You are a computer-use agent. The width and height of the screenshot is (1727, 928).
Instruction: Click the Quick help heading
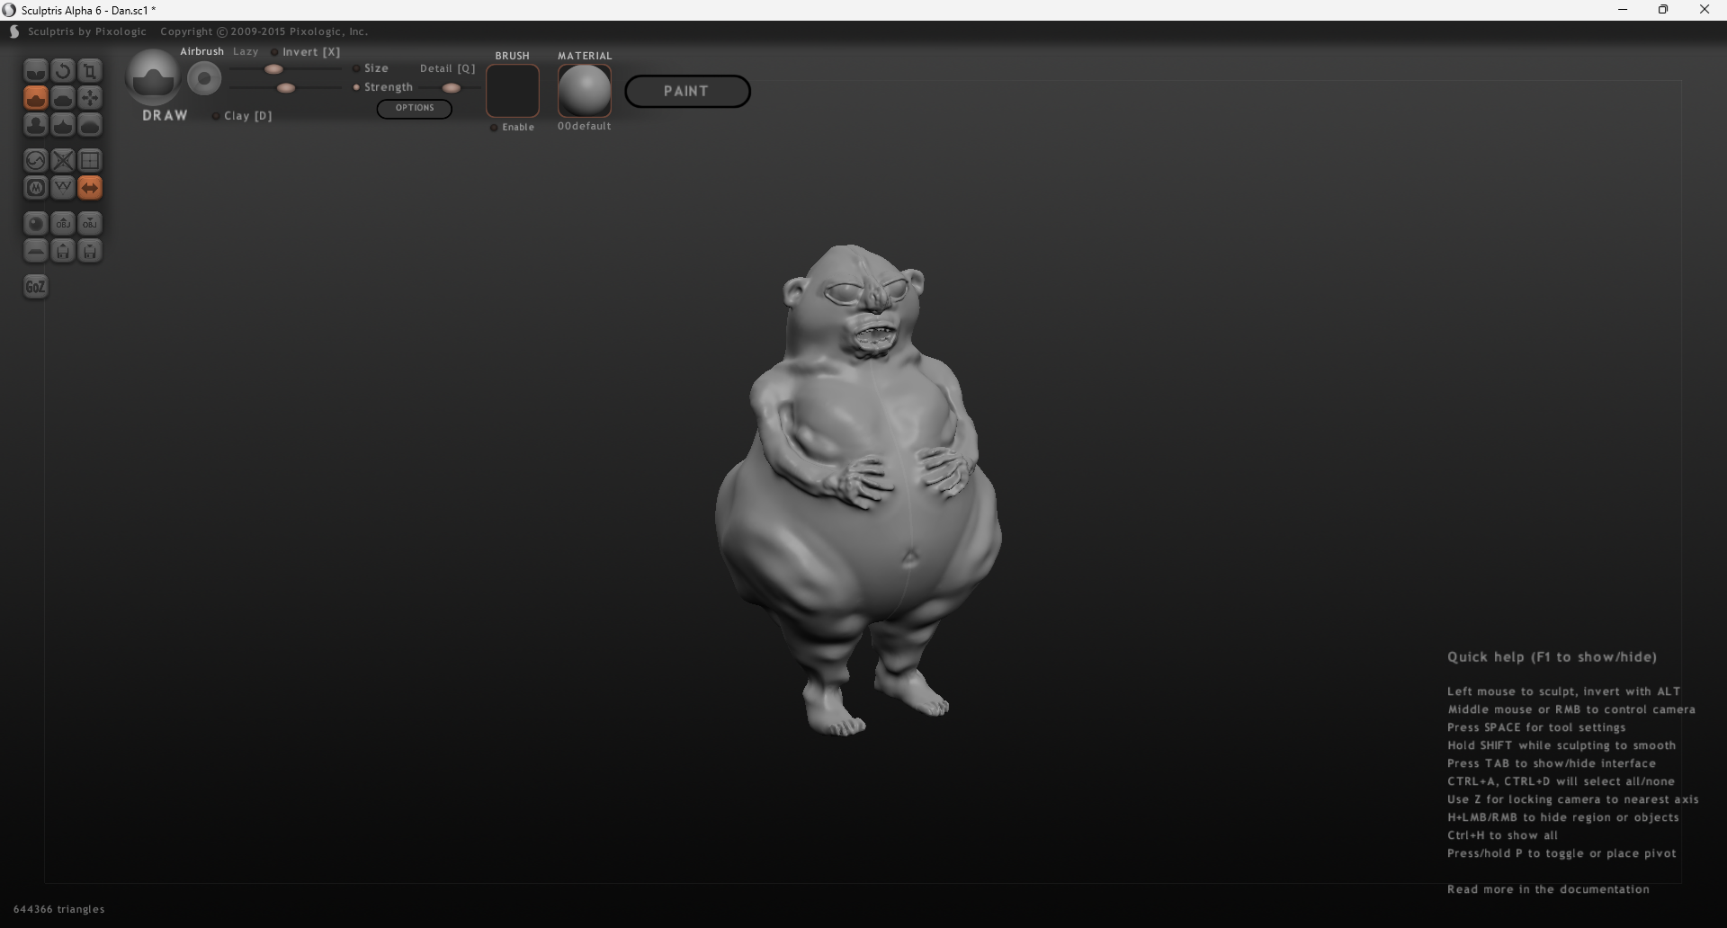[x=1552, y=657]
